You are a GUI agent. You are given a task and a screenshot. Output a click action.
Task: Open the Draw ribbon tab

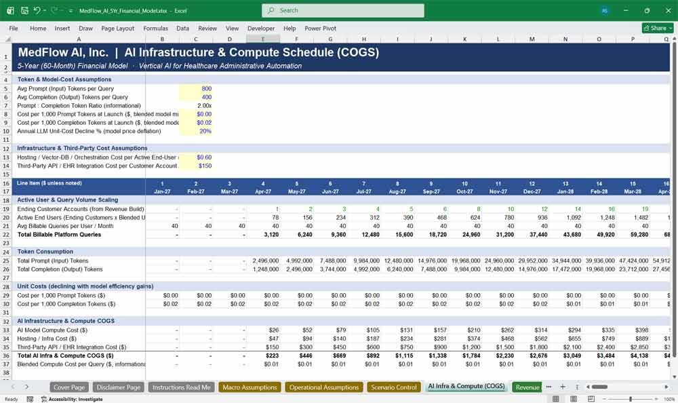(85, 28)
